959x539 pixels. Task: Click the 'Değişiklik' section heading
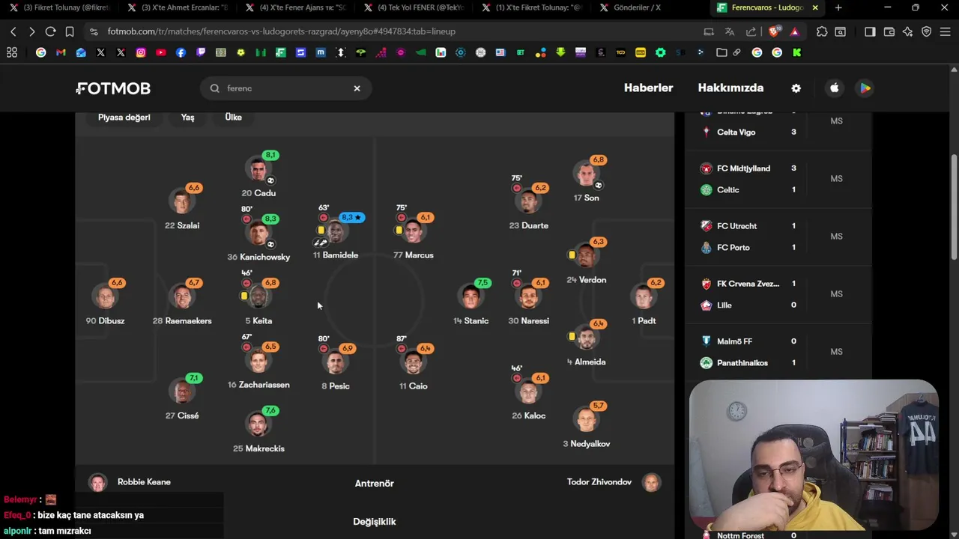375,522
